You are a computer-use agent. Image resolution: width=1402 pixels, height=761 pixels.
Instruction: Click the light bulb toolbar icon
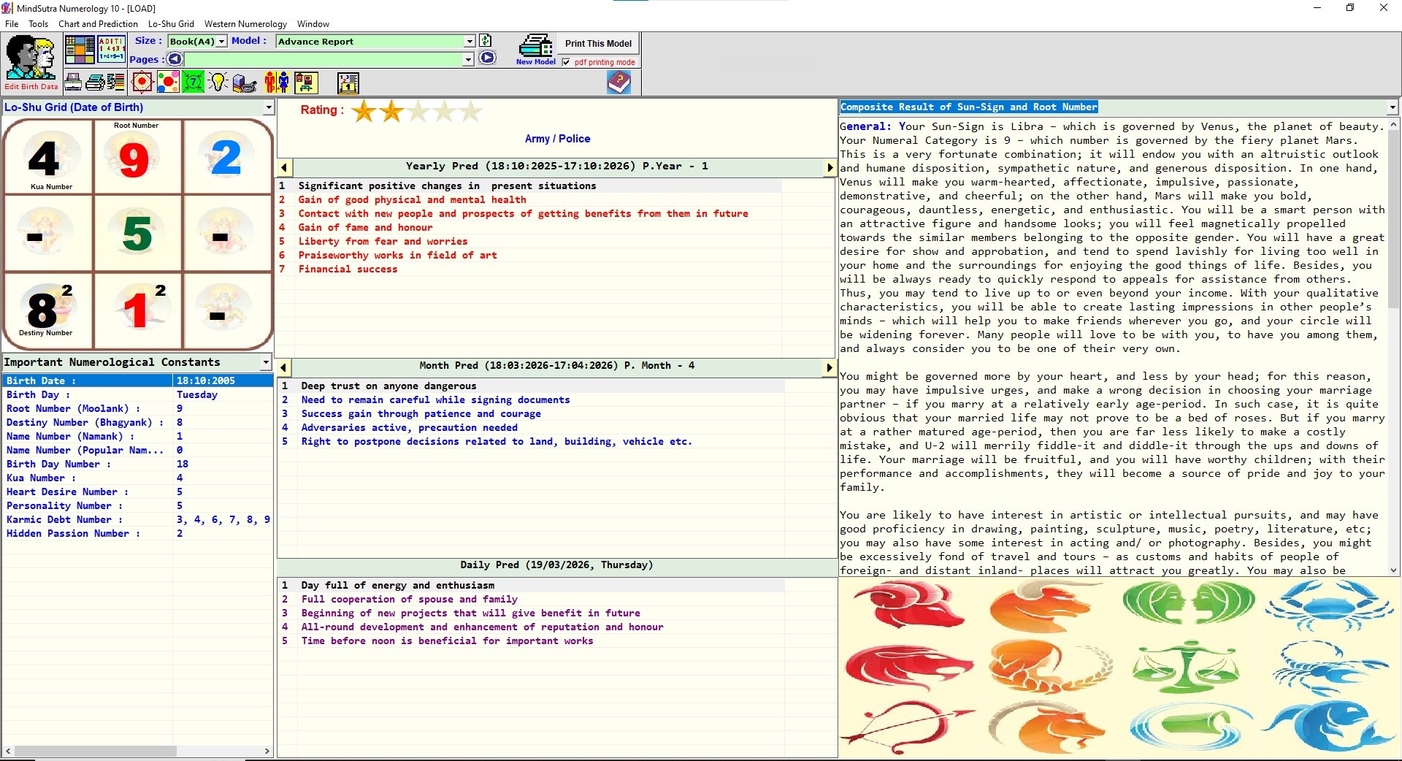click(x=218, y=83)
